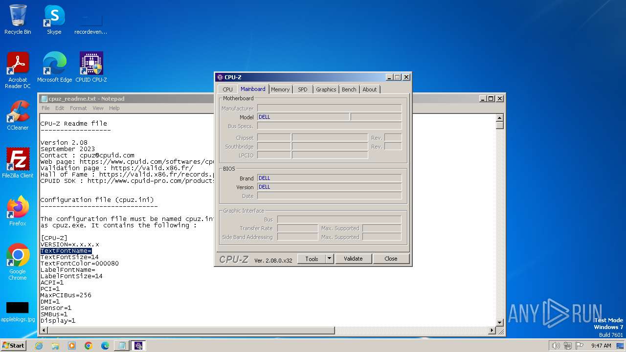Open the File menu in Notepad

[45, 108]
